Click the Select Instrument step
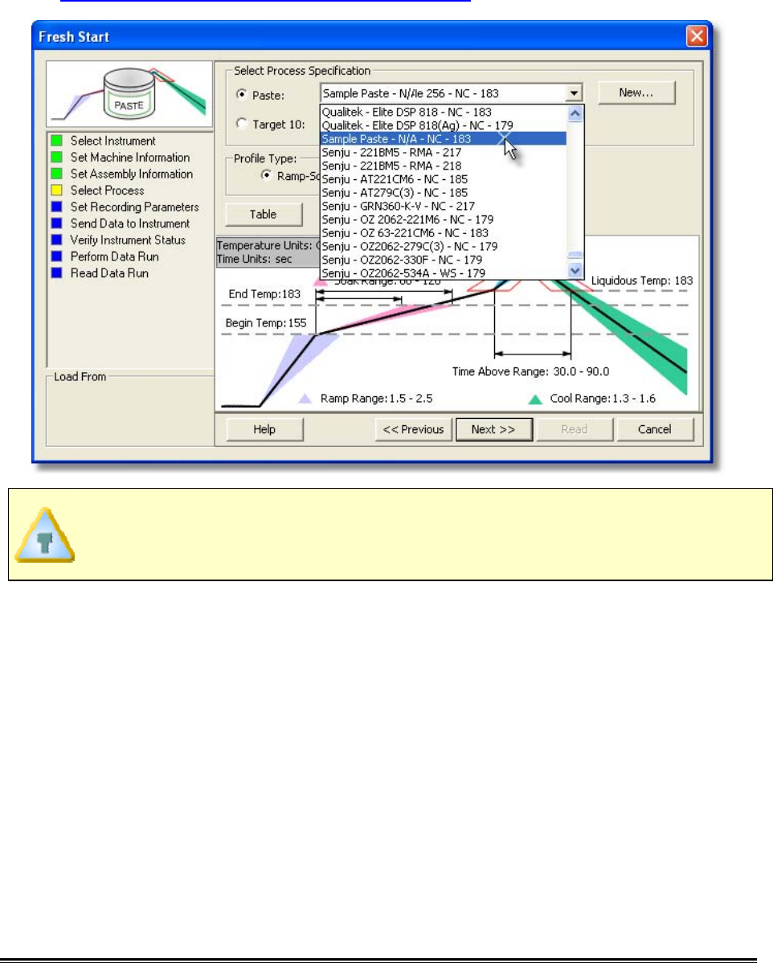773x963 pixels. pyautogui.click(x=113, y=141)
